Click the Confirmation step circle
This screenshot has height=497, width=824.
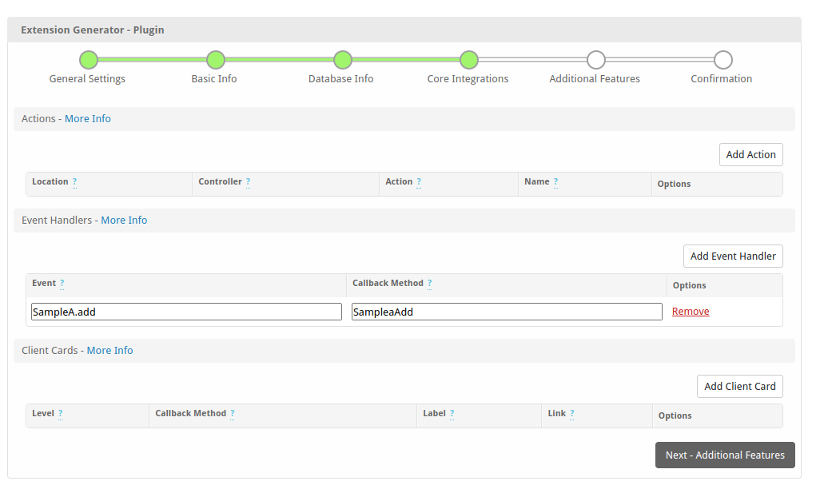tap(723, 60)
